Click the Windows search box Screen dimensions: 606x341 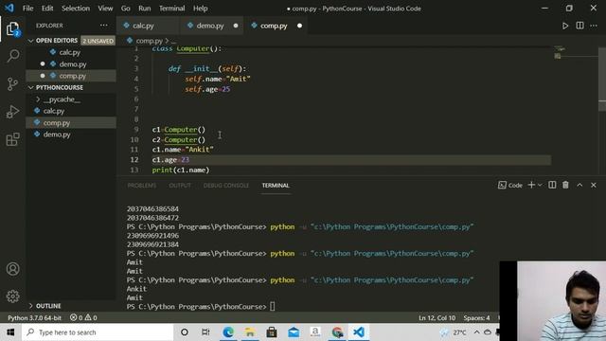click(98, 332)
